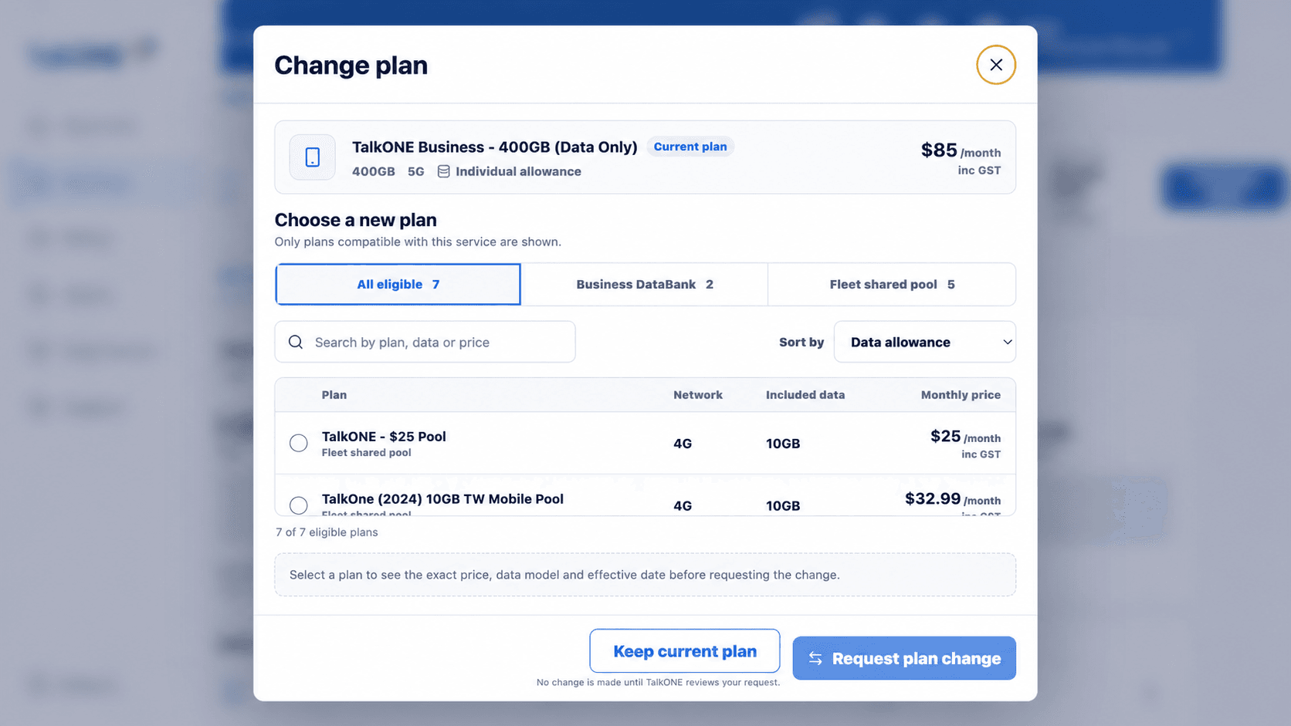1291x726 pixels.
Task: Click Request plan change button
Action: tap(904, 658)
